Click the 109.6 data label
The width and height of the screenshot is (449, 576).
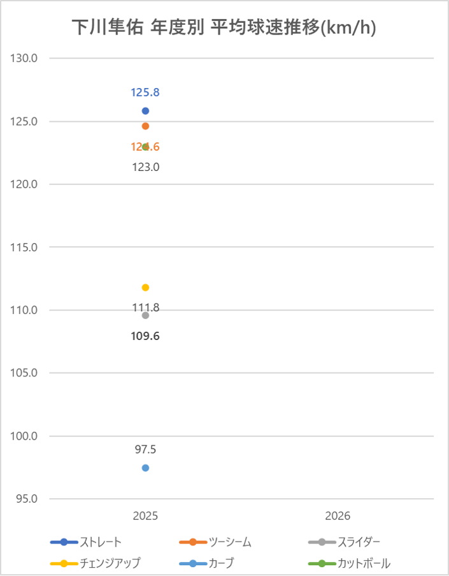point(145,336)
